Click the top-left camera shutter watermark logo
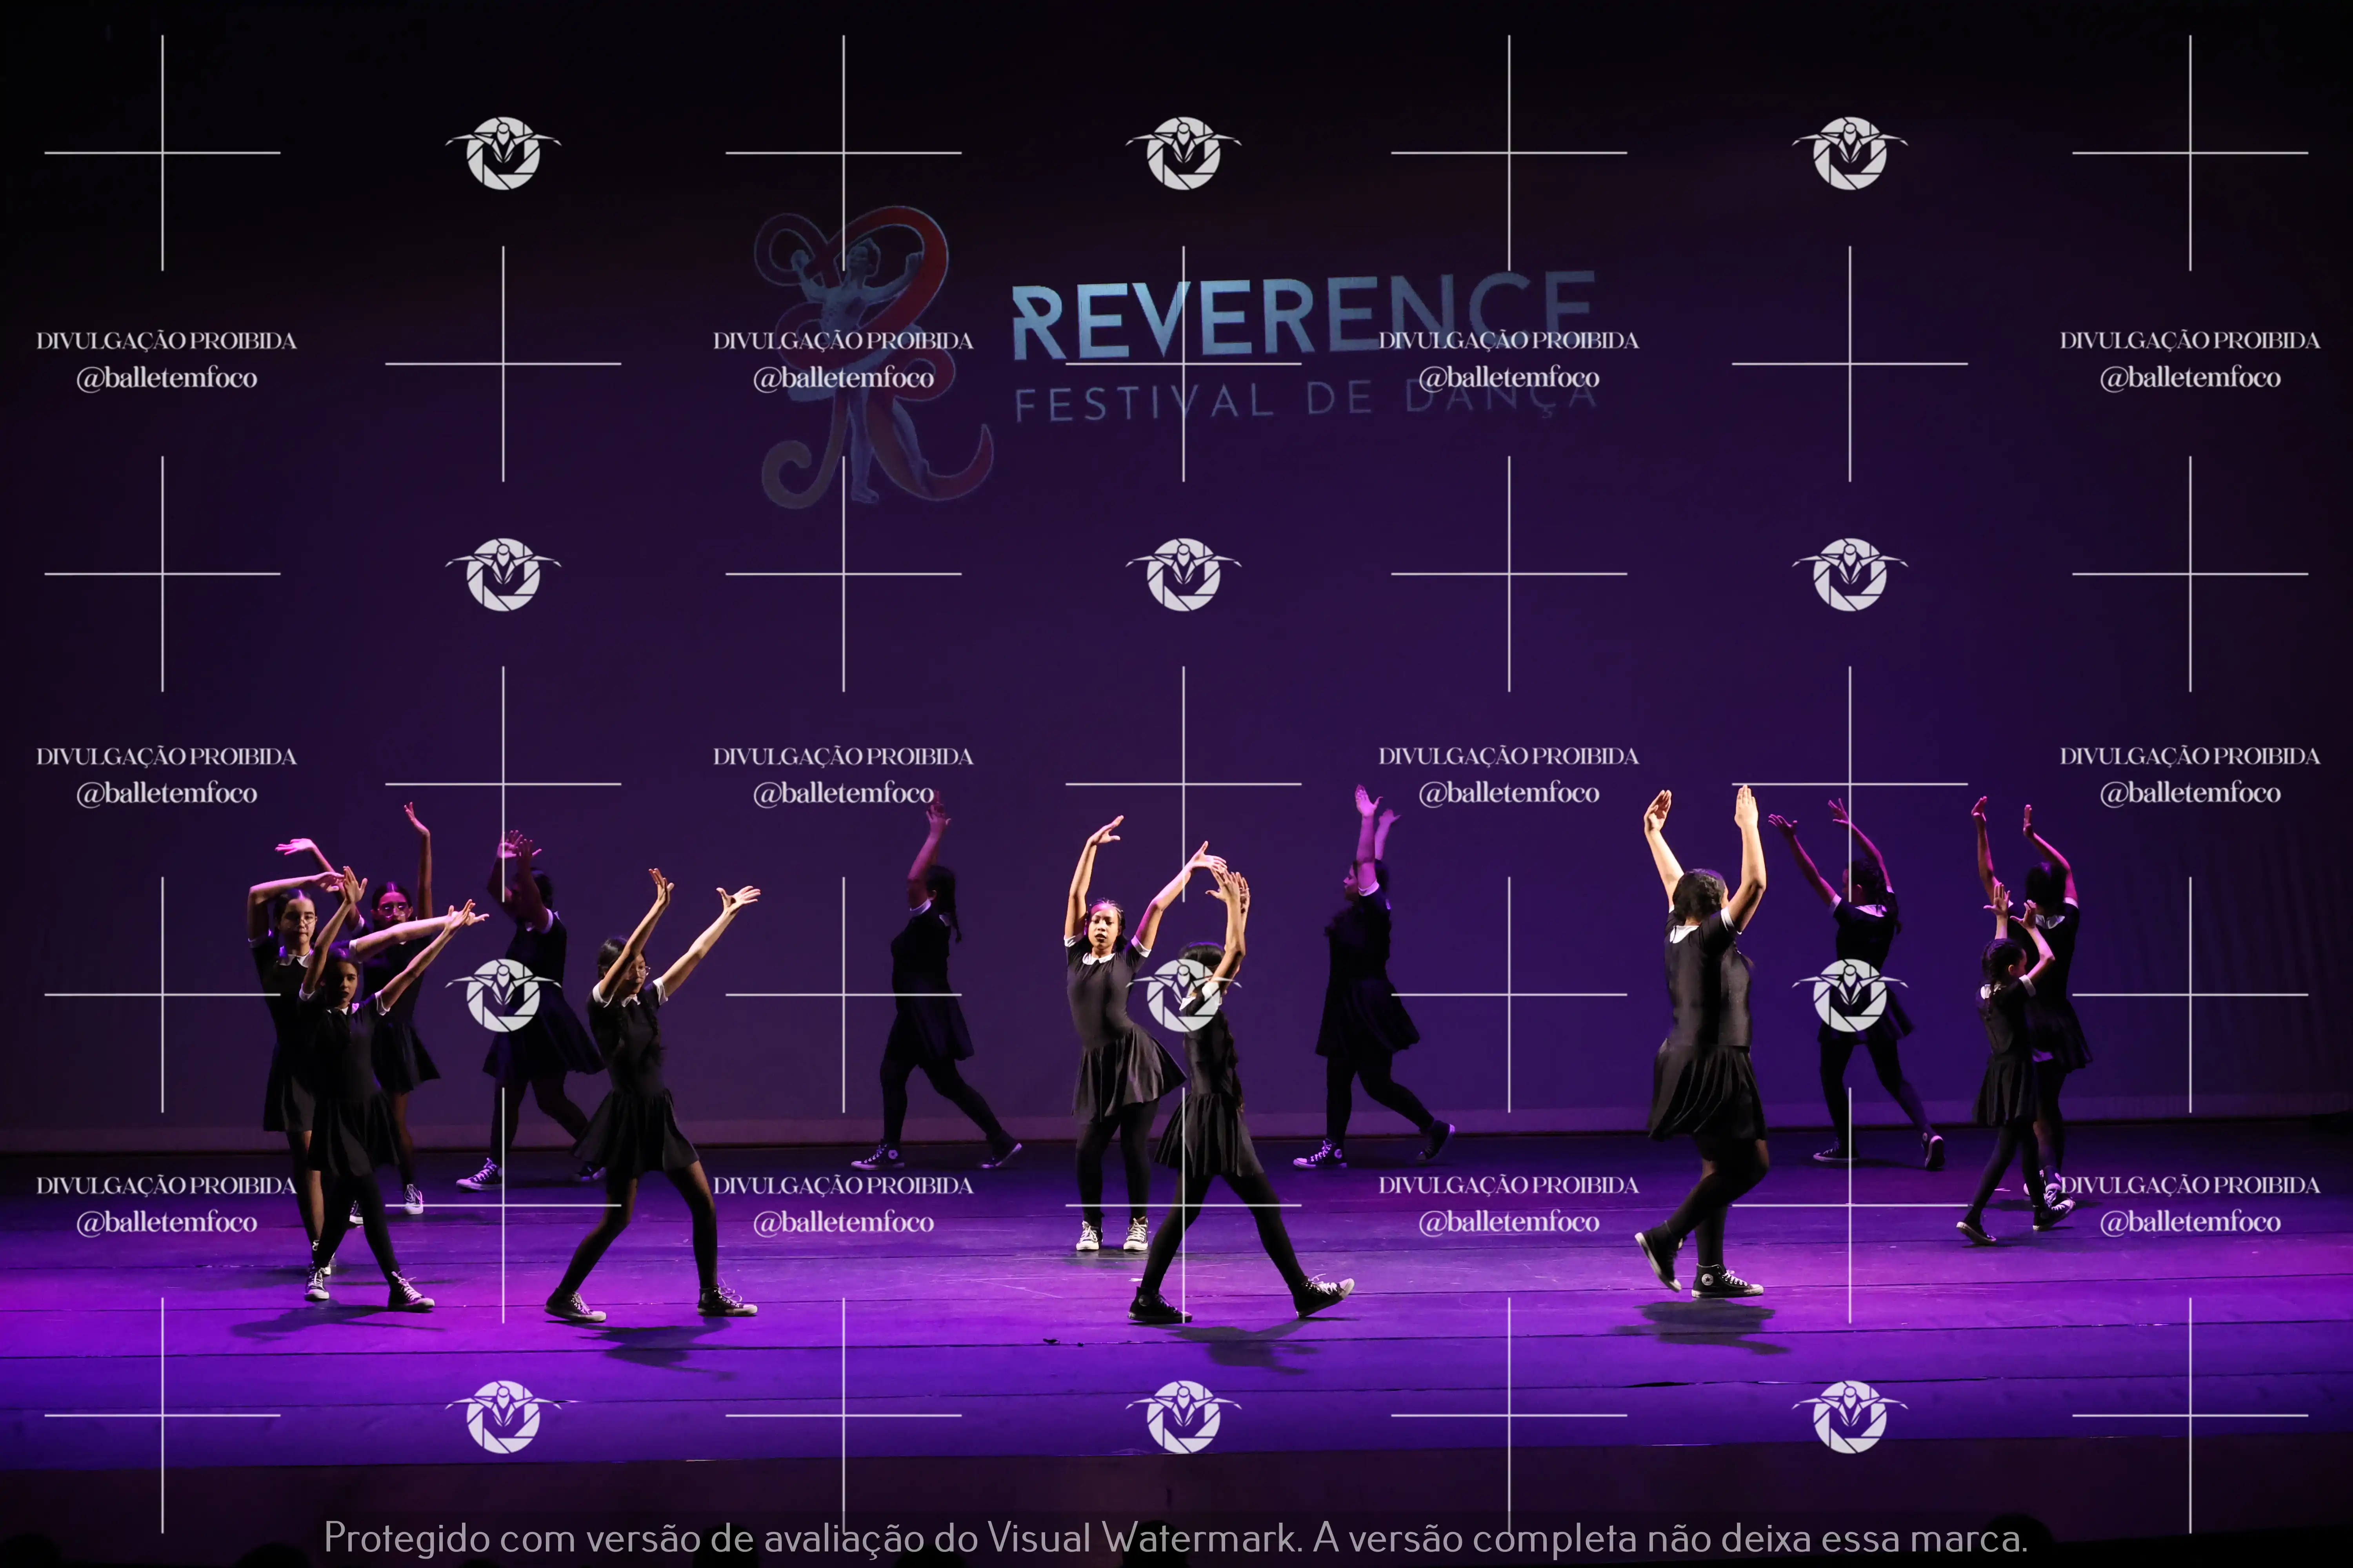This screenshot has width=2353, height=1568. click(x=503, y=153)
